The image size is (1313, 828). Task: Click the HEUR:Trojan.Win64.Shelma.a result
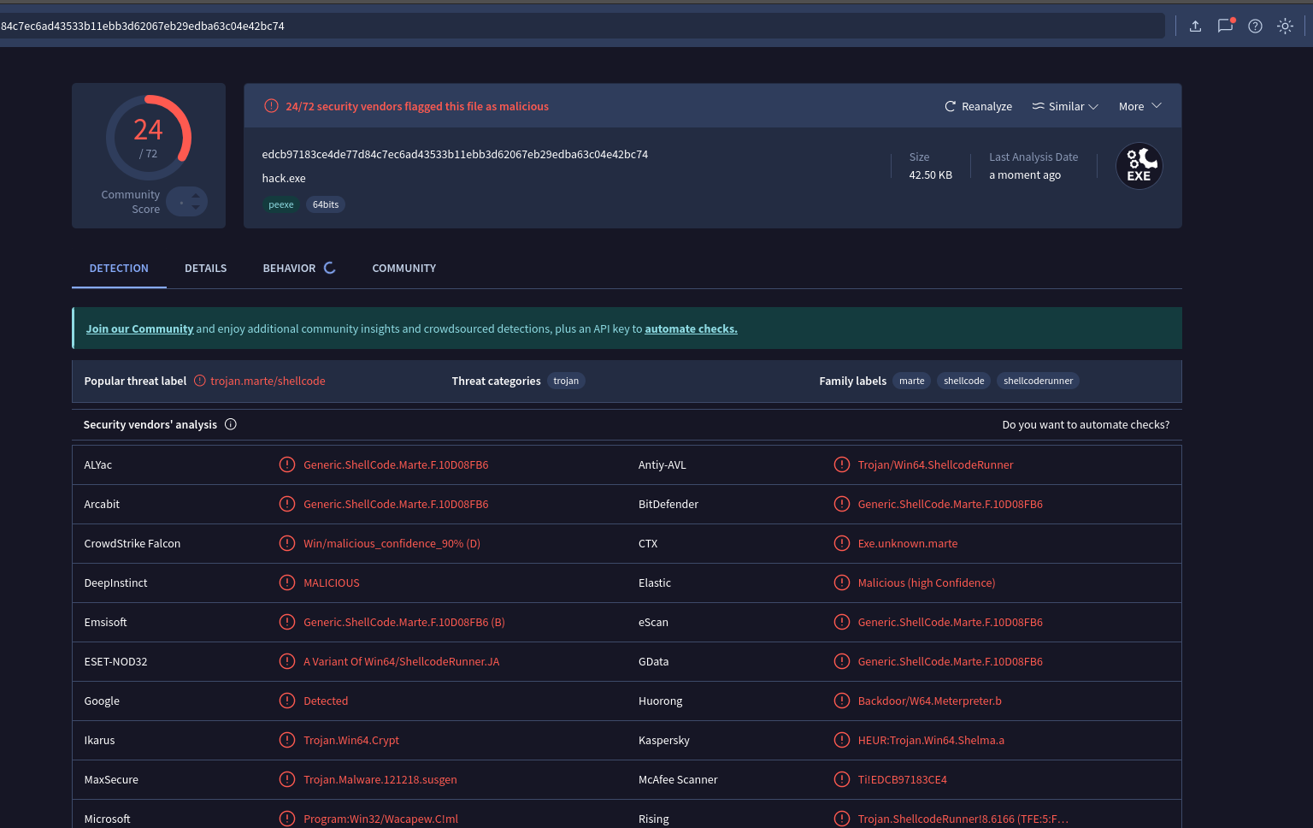pos(931,740)
